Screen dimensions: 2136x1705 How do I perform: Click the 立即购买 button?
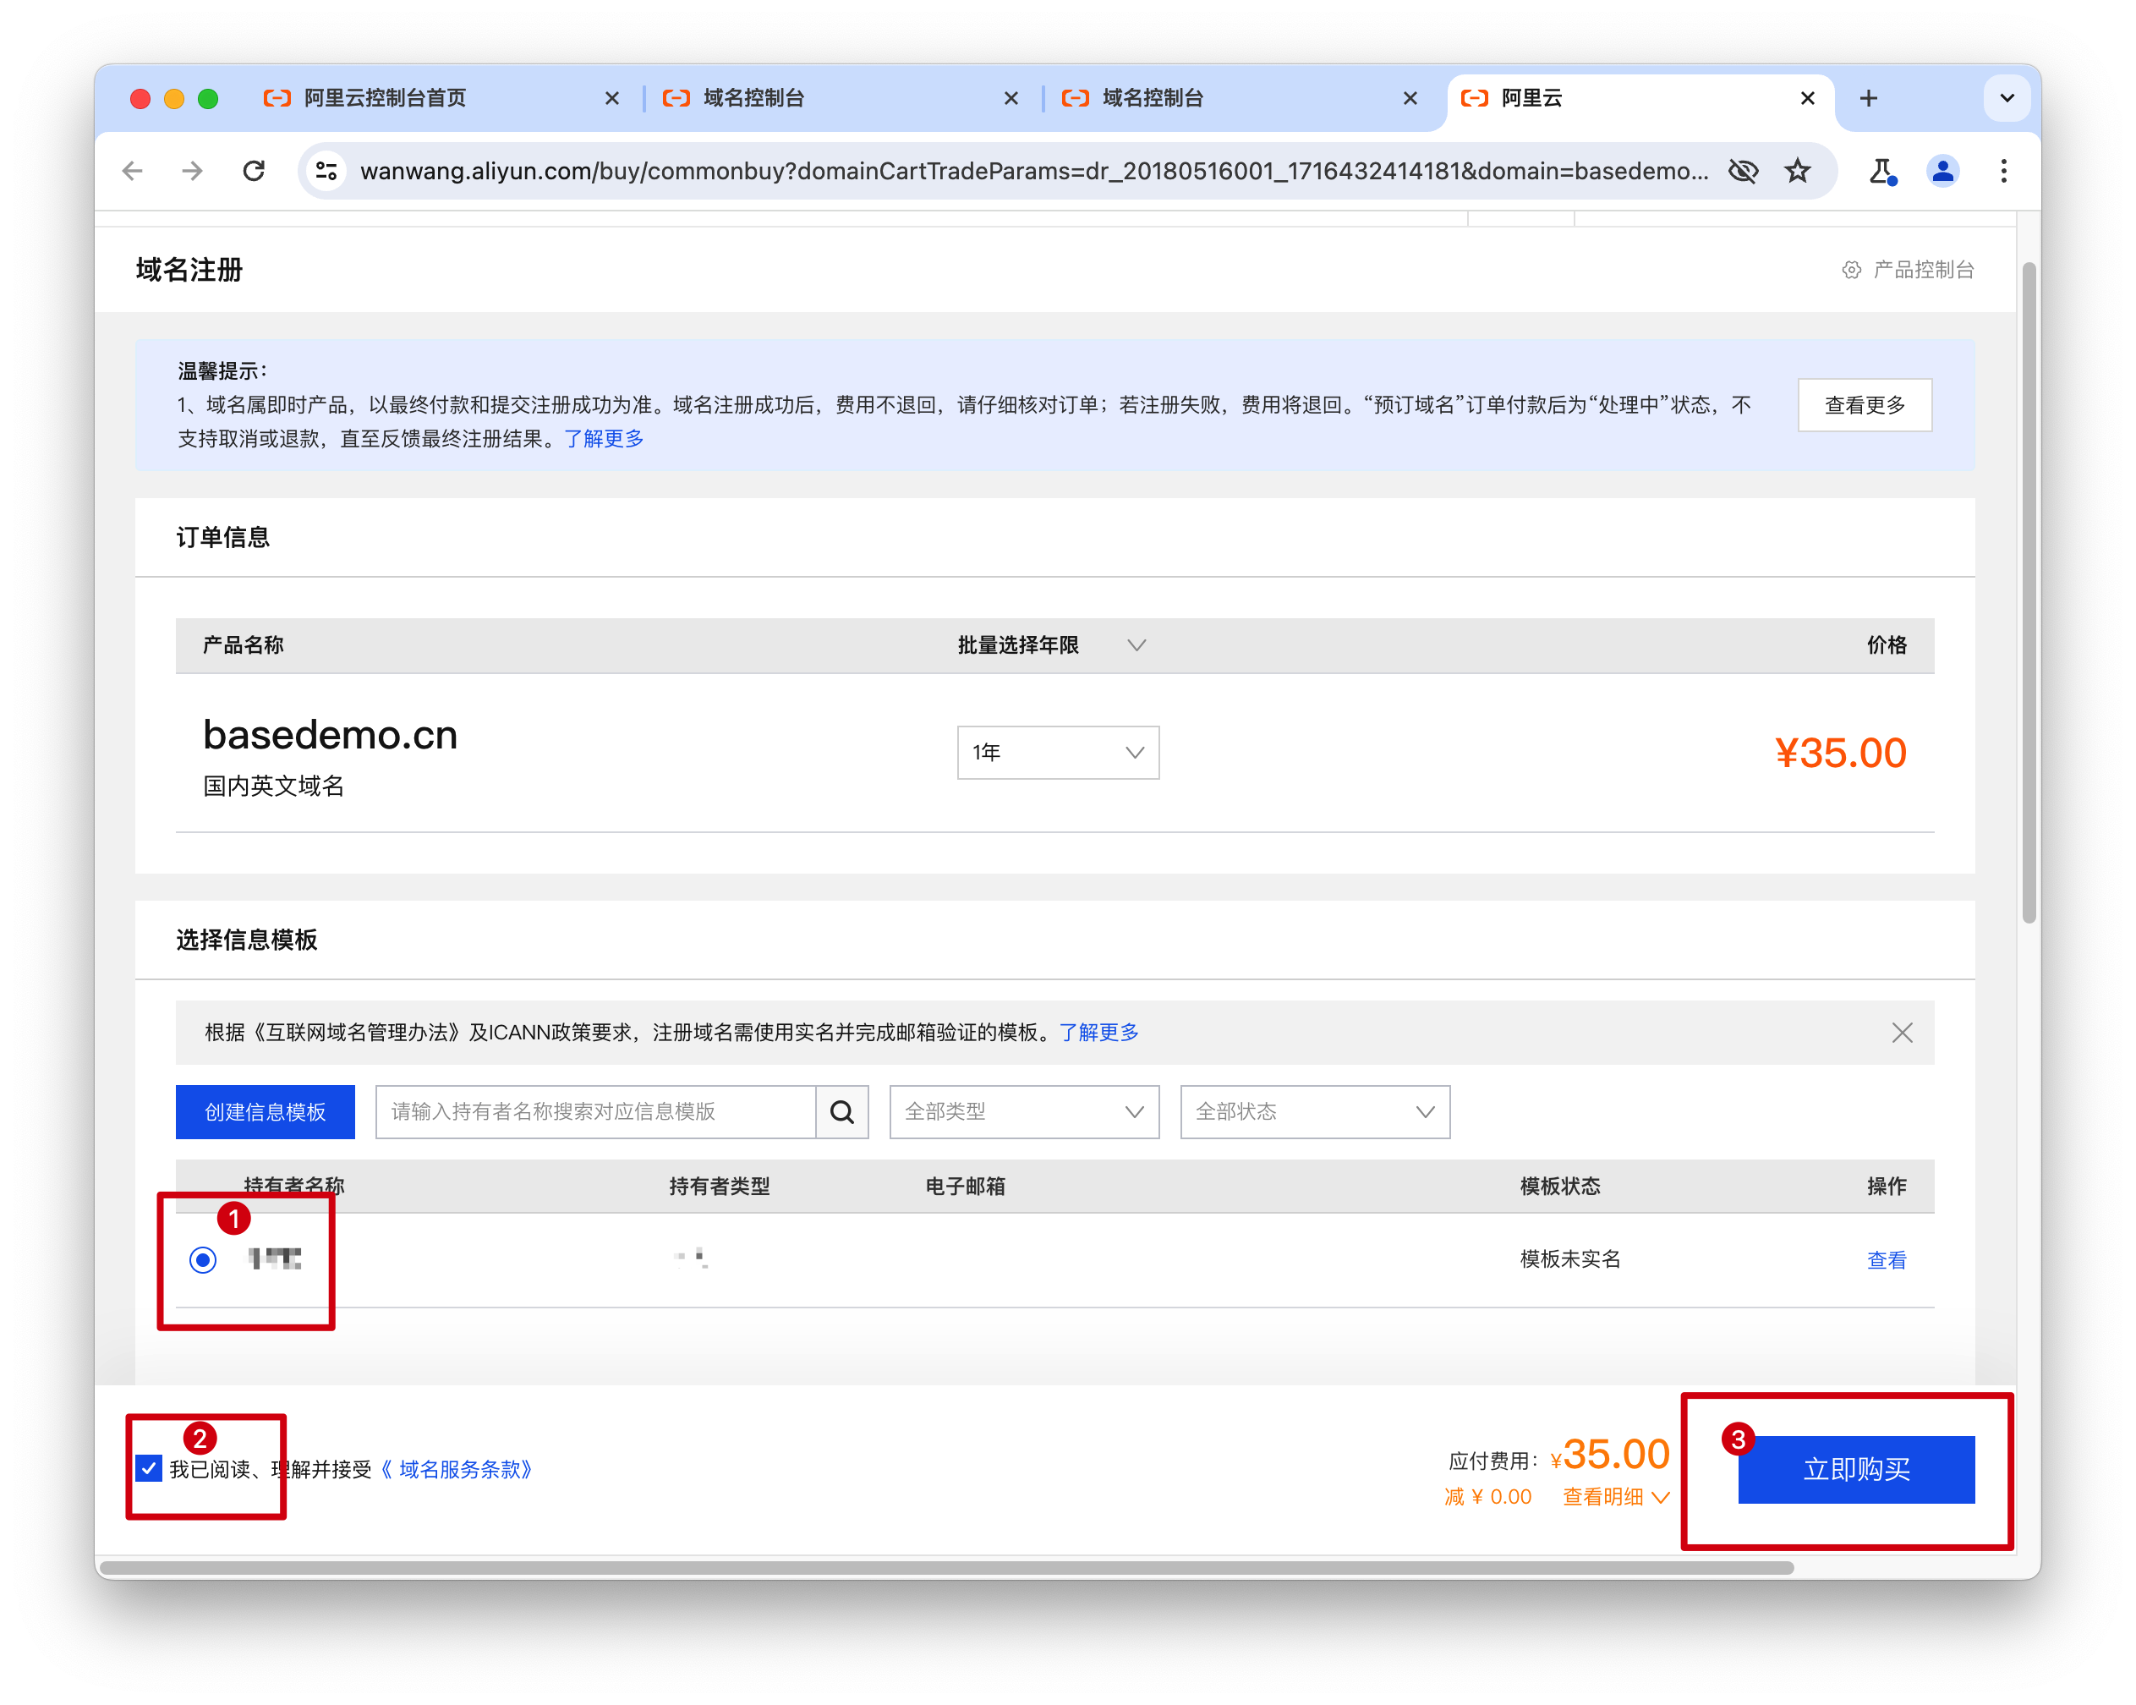[1855, 1469]
